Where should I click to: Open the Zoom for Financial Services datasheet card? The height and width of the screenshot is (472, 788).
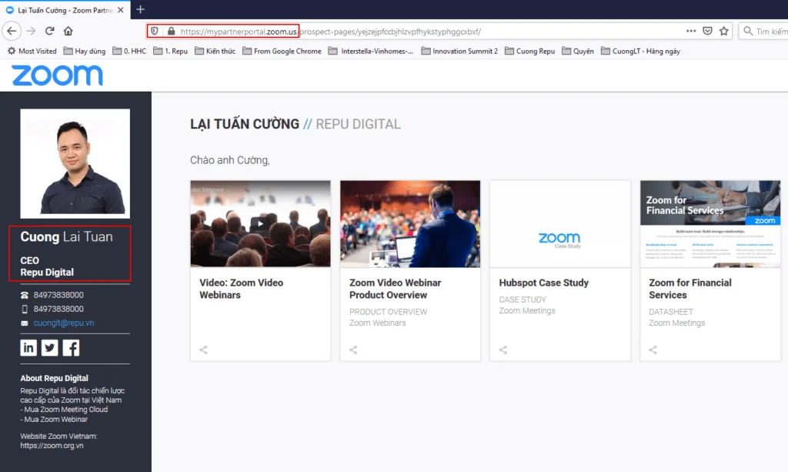(710, 269)
